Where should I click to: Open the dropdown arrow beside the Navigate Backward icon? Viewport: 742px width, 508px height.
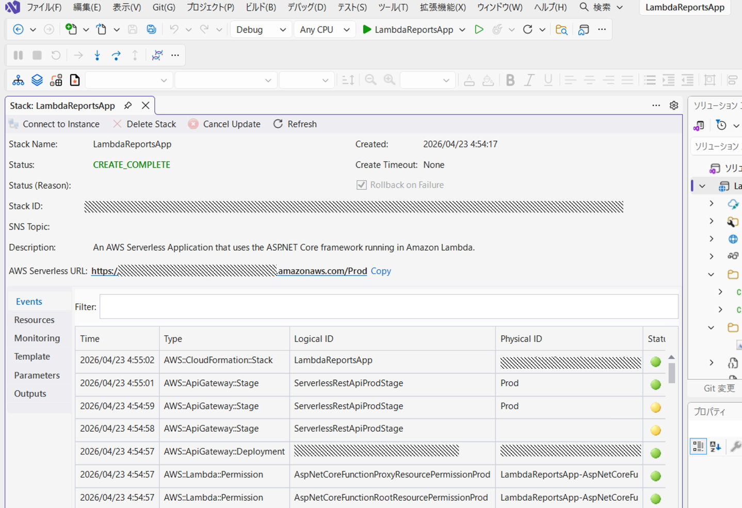(33, 29)
